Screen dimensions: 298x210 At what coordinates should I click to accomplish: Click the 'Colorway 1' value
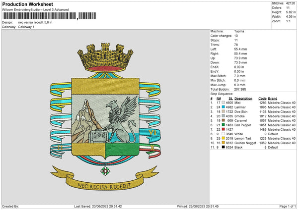click(x=26, y=27)
